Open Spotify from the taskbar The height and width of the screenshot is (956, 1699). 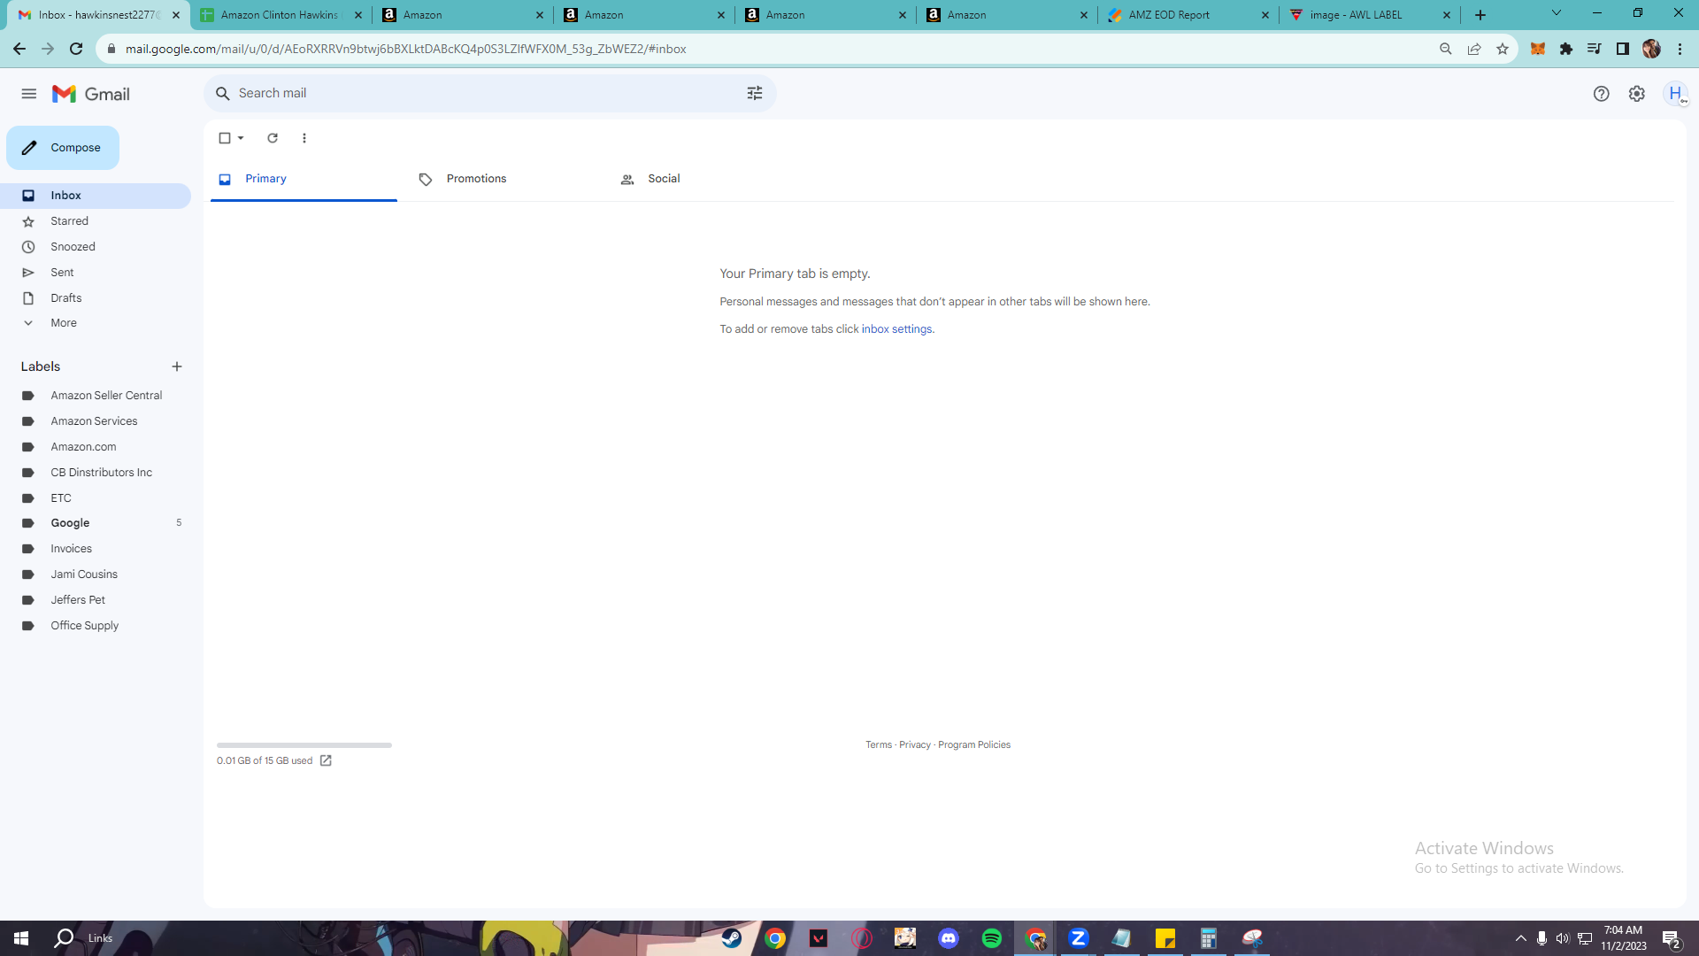[x=992, y=938]
